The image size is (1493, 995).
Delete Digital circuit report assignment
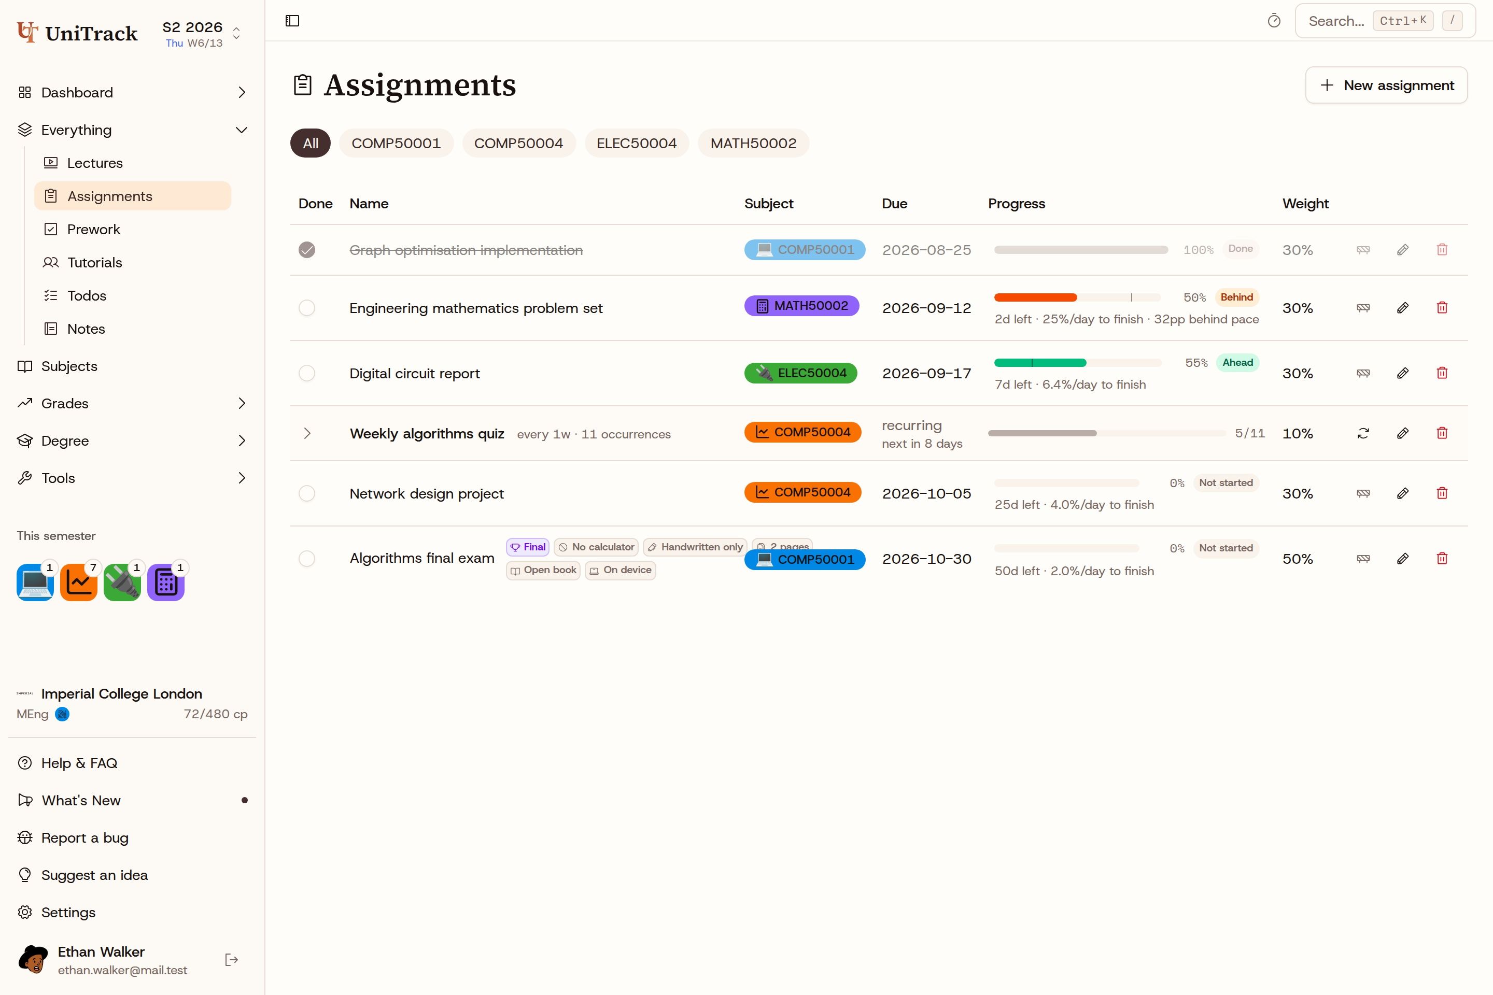click(1442, 373)
